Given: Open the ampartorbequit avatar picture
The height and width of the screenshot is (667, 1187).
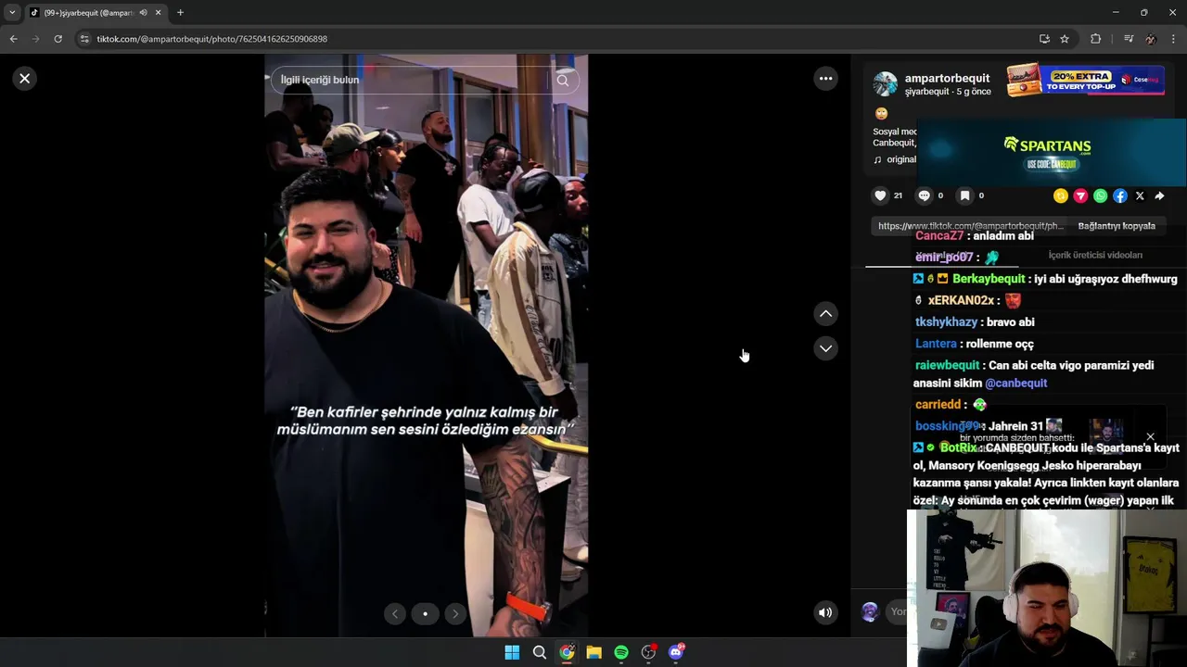Looking at the screenshot, I should click(x=886, y=84).
